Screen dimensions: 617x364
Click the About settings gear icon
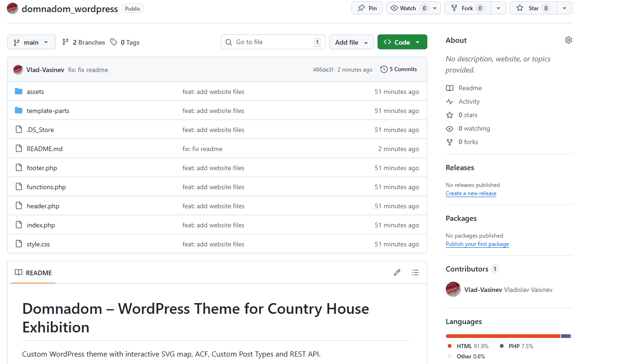coord(568,40)
